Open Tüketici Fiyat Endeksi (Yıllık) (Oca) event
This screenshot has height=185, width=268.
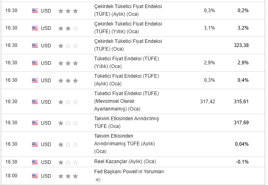click(x=126, y=63)
